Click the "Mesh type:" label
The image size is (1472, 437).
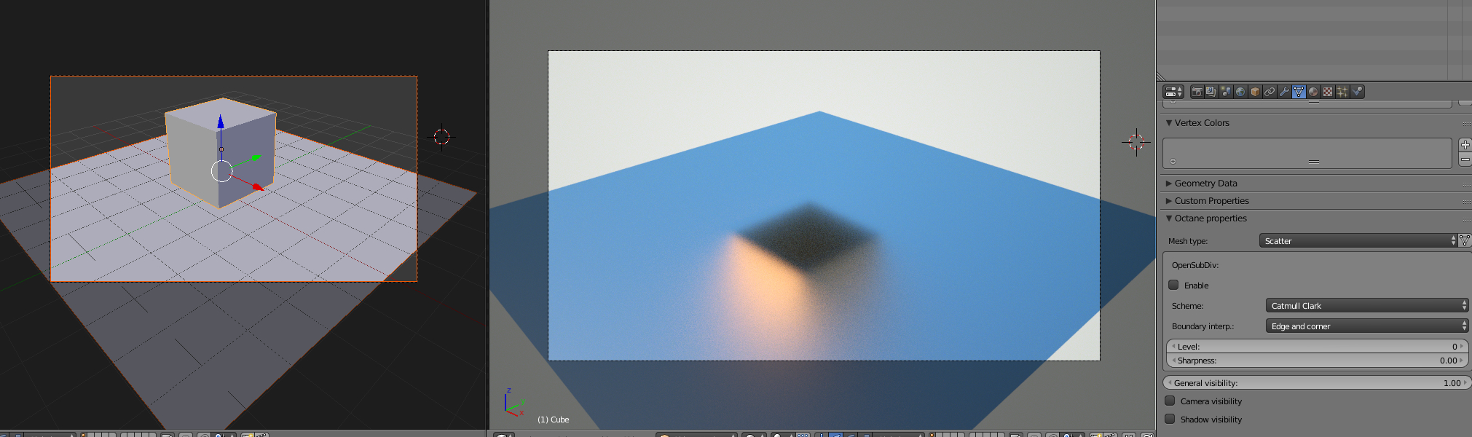tap(1188, 241)
